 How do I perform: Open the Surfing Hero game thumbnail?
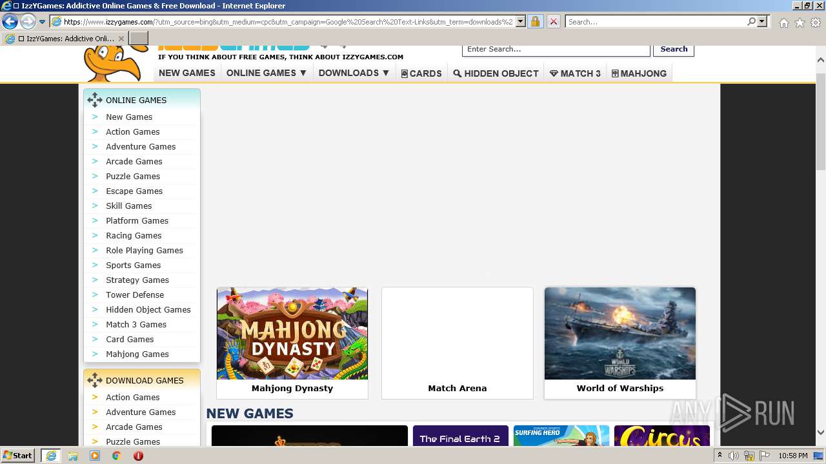pos(561,436)
